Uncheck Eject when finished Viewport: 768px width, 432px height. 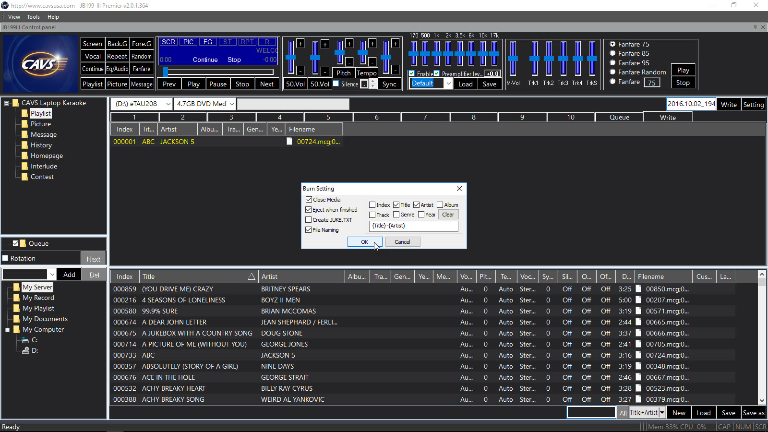[309, 210]
